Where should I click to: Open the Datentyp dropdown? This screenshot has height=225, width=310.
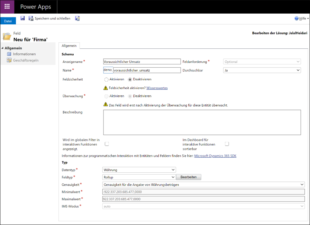[139, 170]
